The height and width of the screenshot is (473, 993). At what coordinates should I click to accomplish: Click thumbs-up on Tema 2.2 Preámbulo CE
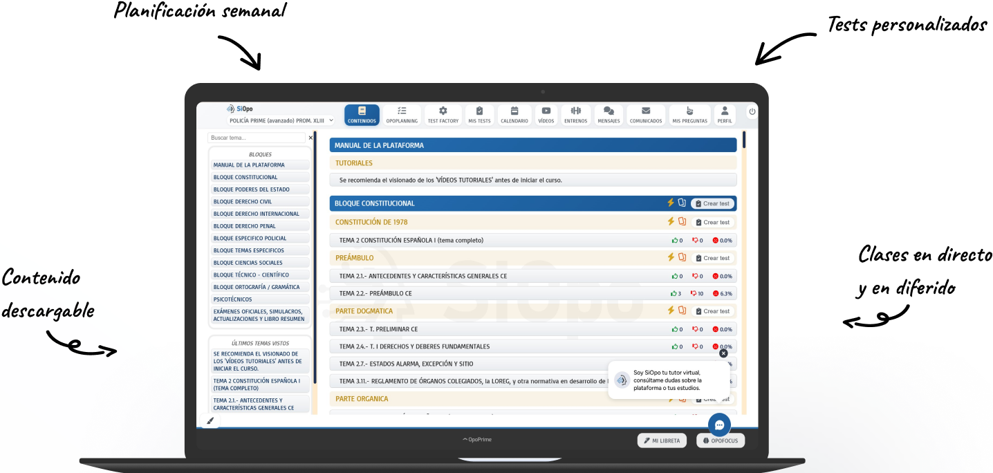point(675,294)
